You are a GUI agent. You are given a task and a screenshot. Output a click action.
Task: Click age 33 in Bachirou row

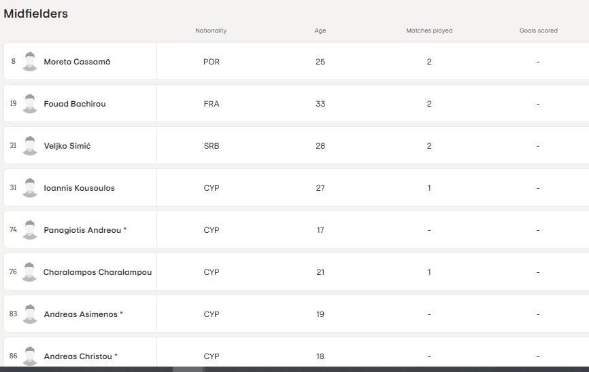click(x=320, y=104)
